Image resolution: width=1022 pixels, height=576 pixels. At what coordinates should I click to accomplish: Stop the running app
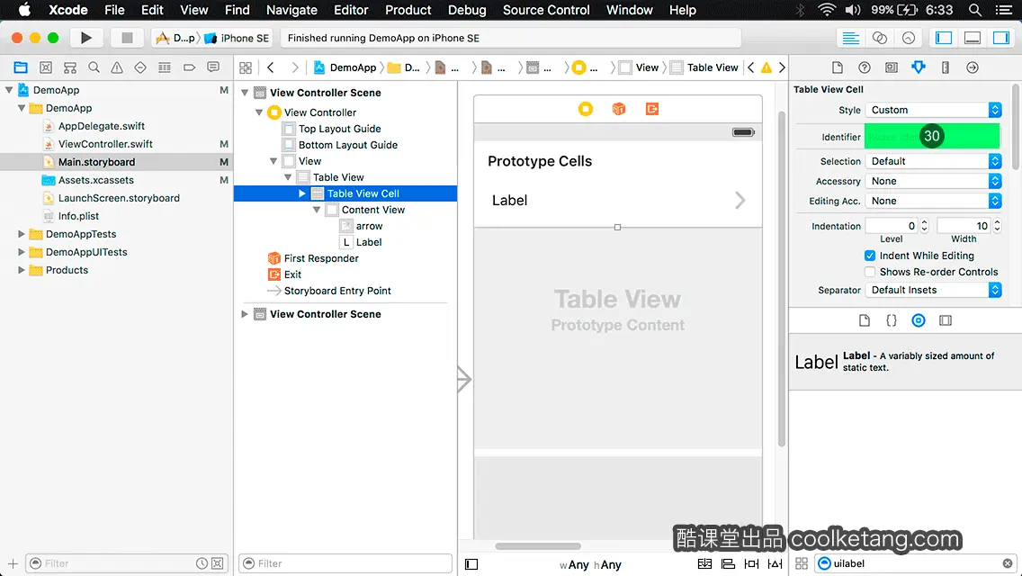[x=127, y=38]
